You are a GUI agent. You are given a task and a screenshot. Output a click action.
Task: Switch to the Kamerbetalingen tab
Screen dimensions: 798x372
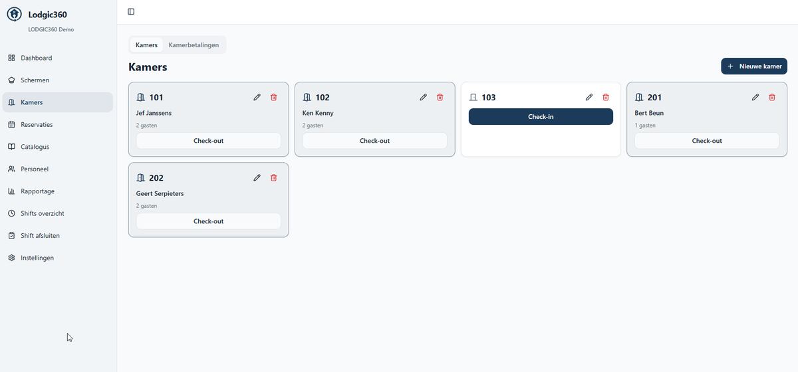tap(194, 45)
